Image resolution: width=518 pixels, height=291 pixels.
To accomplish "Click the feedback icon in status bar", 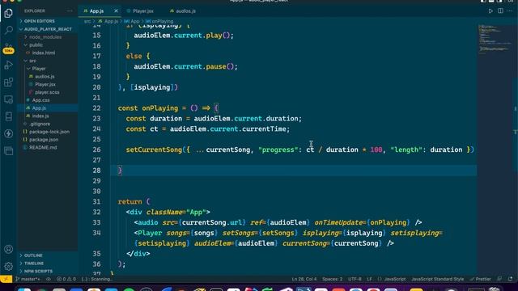I will click(500, 279).
